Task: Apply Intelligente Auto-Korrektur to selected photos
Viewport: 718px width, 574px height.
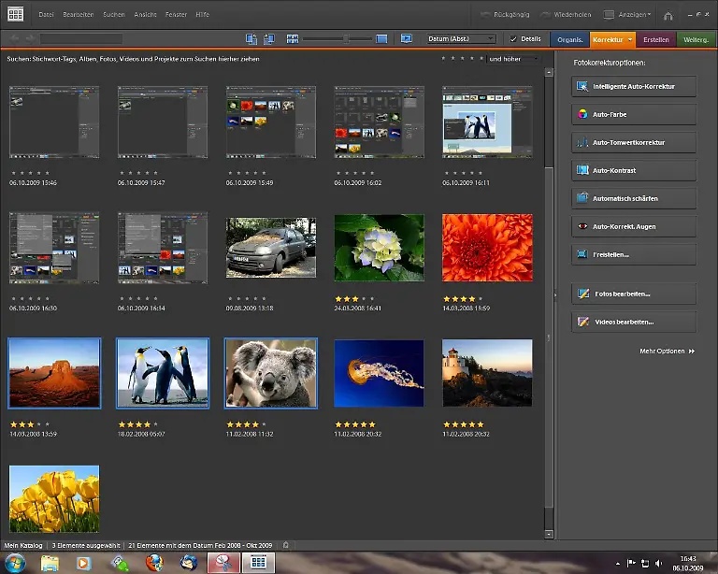Action: (x=634, y=87)
